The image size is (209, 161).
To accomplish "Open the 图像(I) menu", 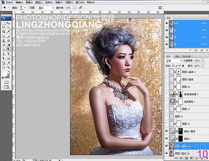I will [x=29, y=2].
